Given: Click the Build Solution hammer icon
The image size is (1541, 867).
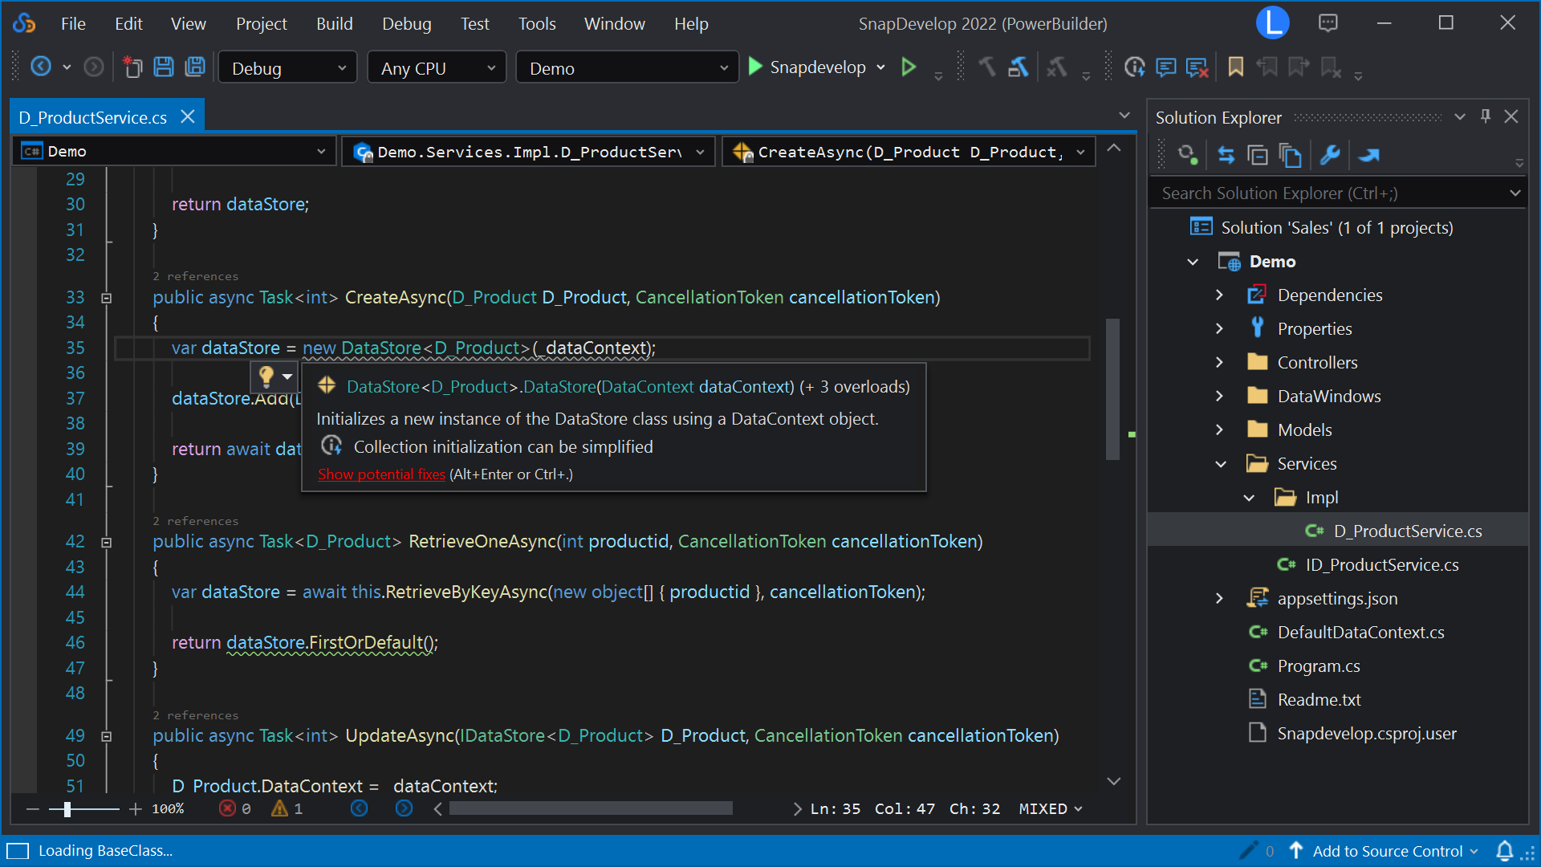Looking at the screenshot, I should 1018,67.
